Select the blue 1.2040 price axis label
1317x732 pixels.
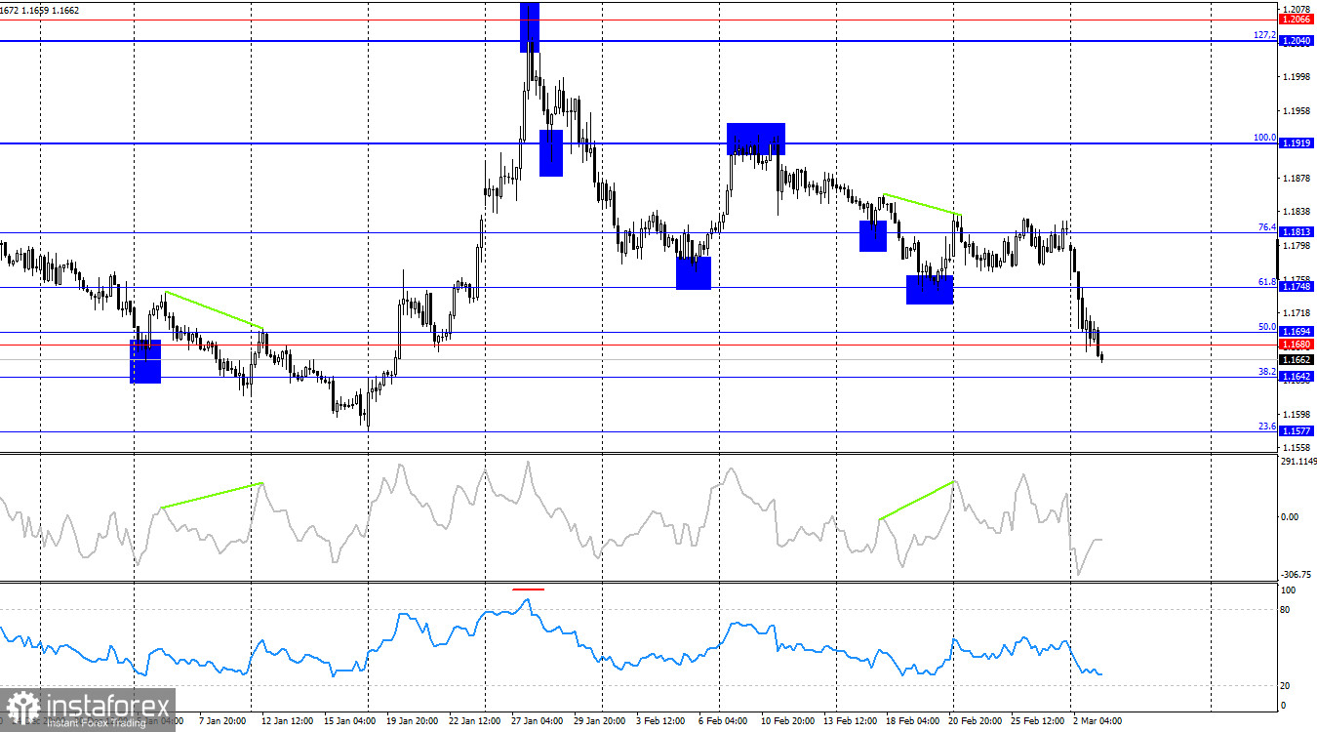tap(1297, 41)
